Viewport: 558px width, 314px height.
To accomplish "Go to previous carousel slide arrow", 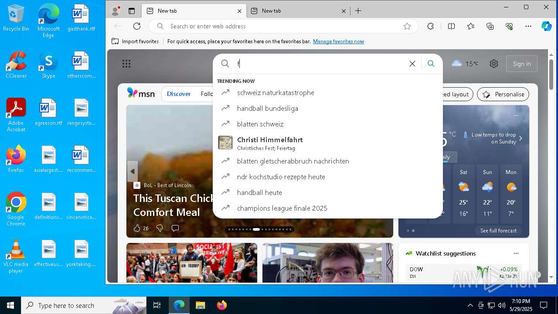I will coord(133,171).
